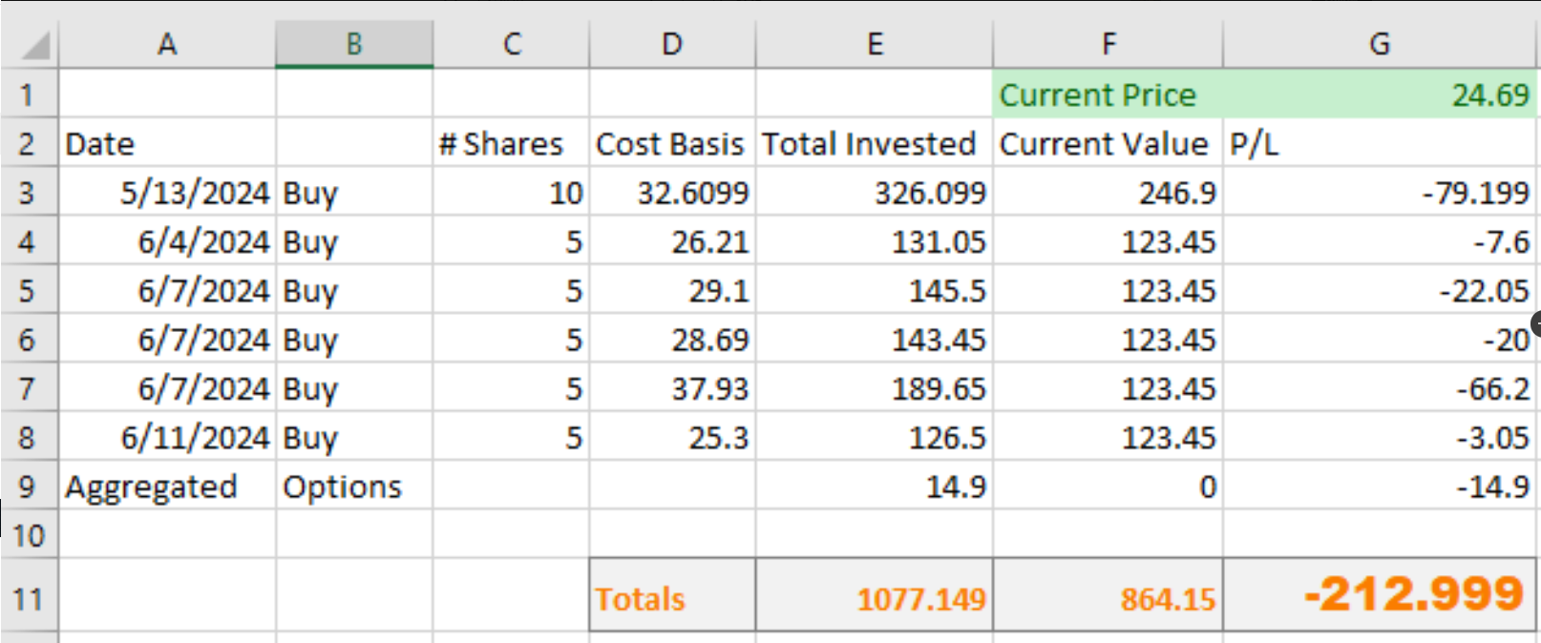Select row 9 header

click(x=29, y=487)
